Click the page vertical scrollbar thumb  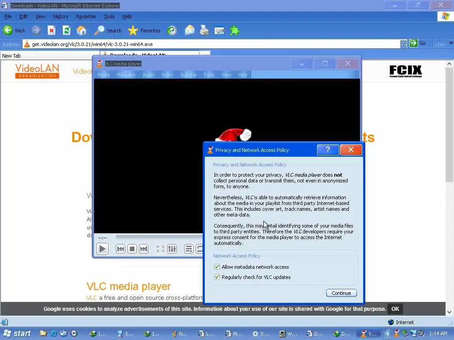tap(450, 125)
